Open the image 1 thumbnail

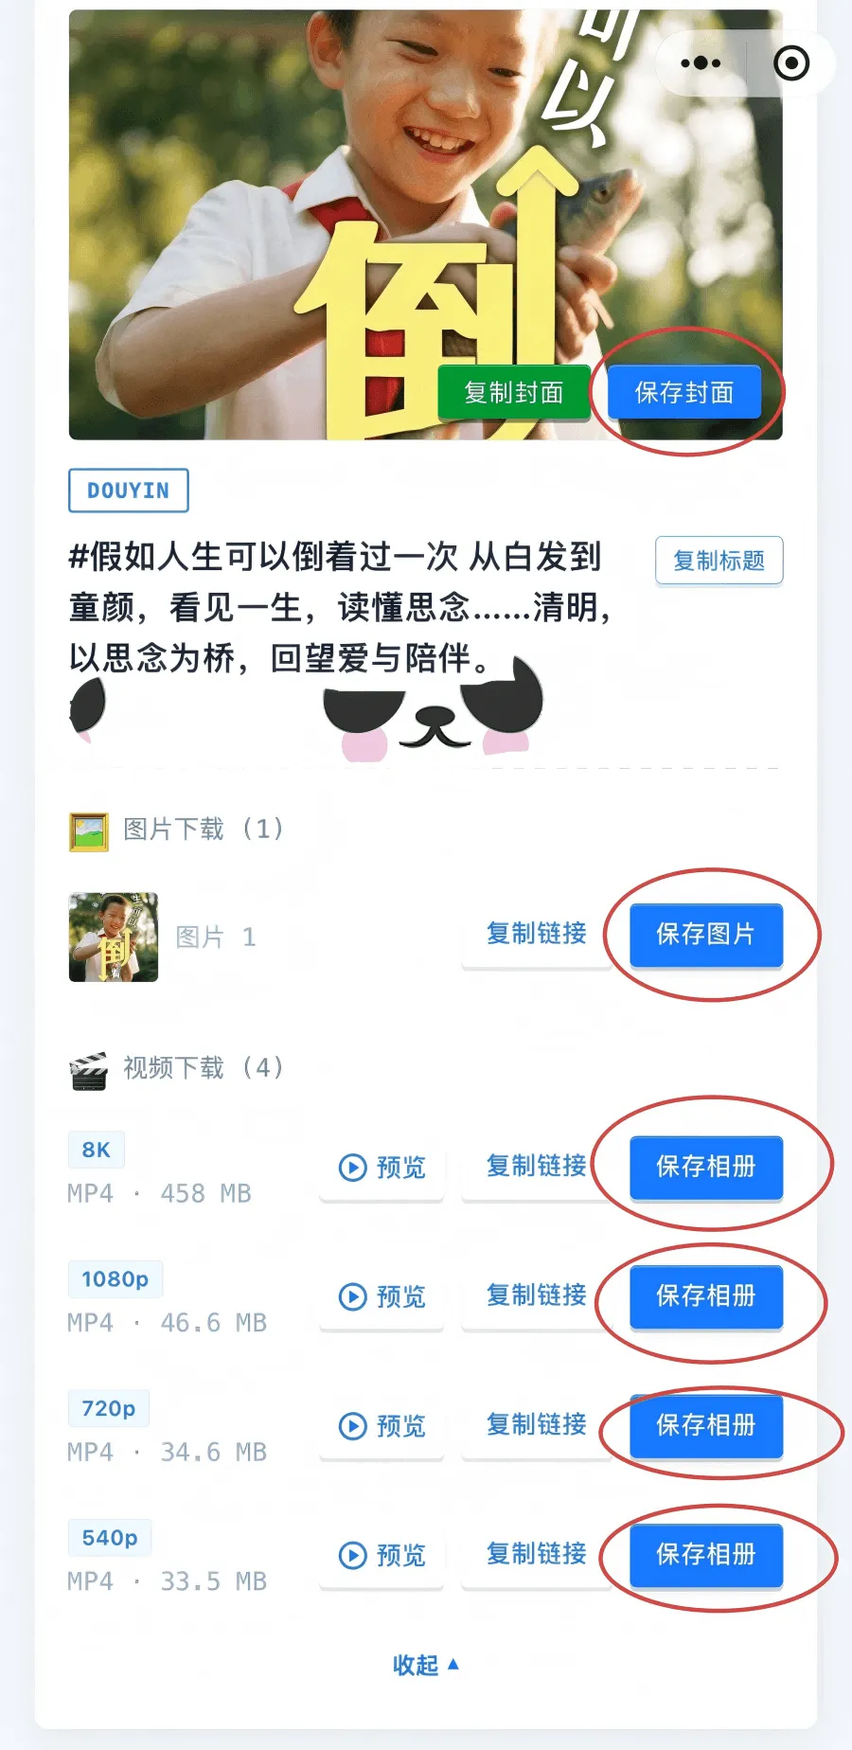(114, 937)
